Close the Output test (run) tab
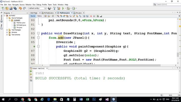The image size is (181, 102). click(47, 69)
